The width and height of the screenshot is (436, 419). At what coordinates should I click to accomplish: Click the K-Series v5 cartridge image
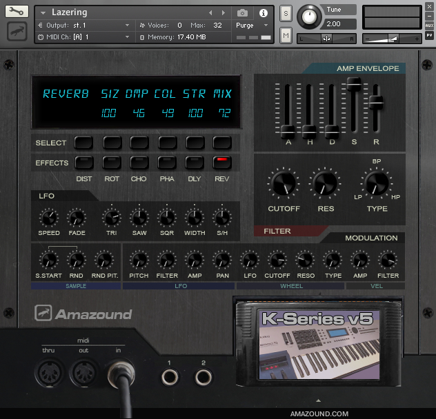(x=319, y=345)
